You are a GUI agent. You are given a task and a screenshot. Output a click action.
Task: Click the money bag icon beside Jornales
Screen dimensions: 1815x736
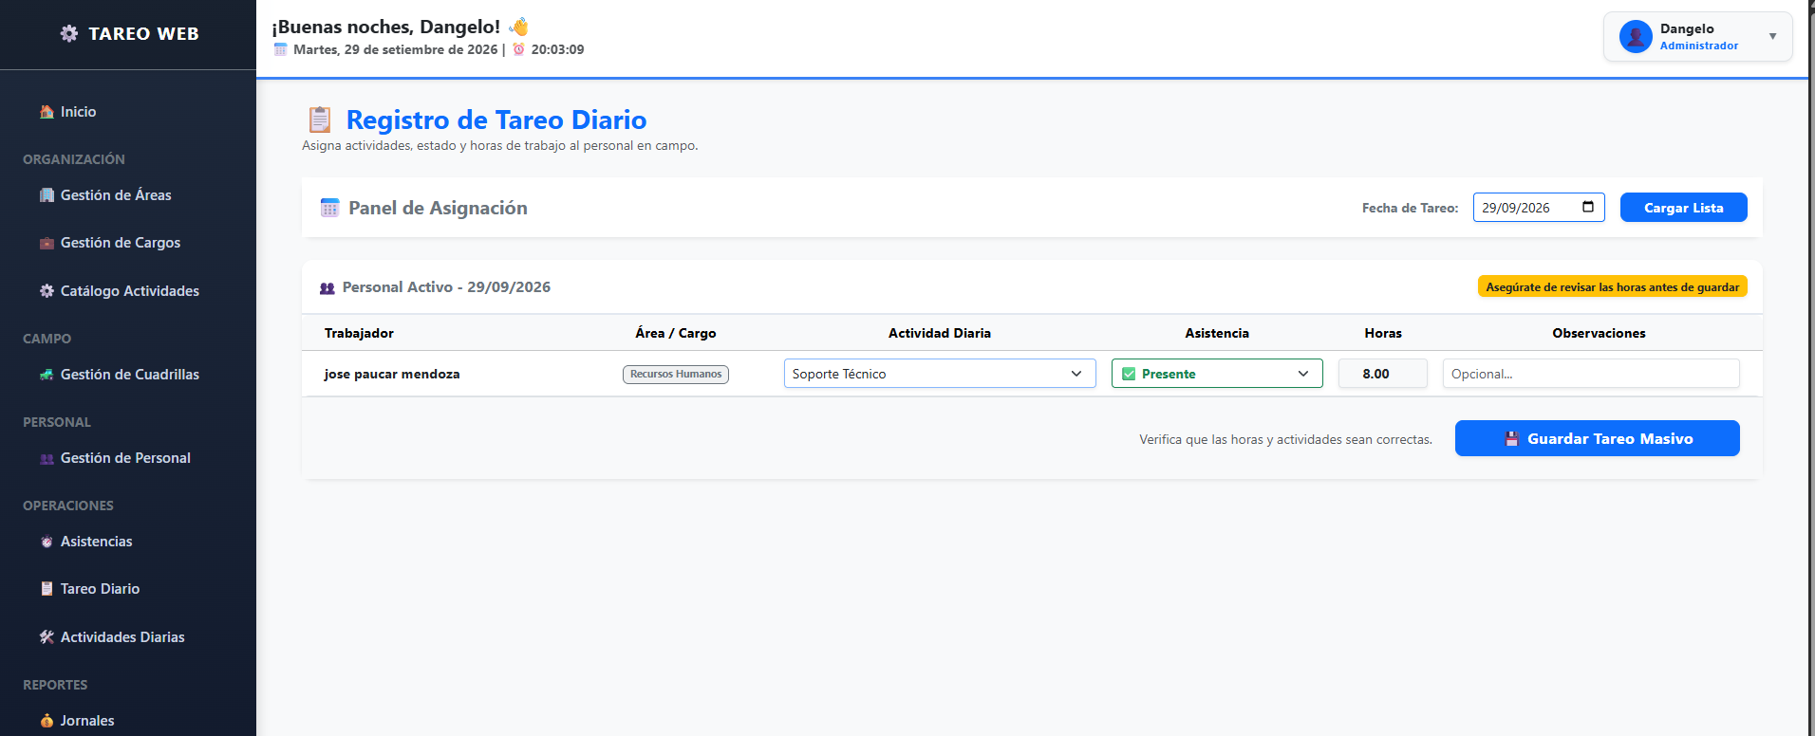coord(47,721)
